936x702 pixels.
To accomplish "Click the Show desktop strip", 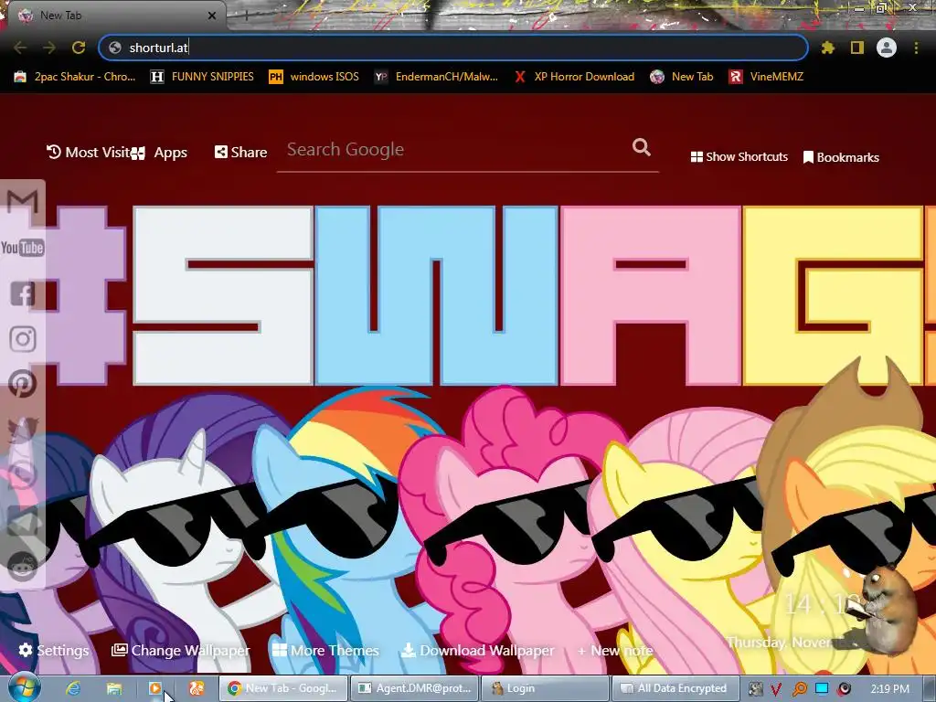I will click(x=929, y=688).
